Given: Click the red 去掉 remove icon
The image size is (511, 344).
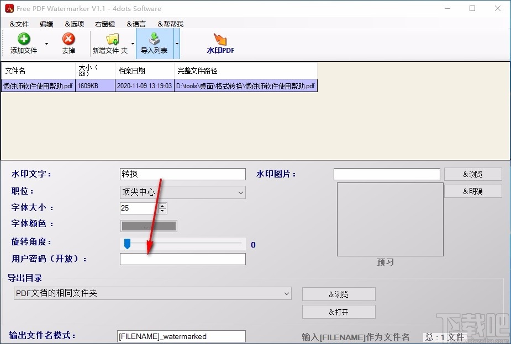Looking at the screenshot, I should [x=69, y=39].
